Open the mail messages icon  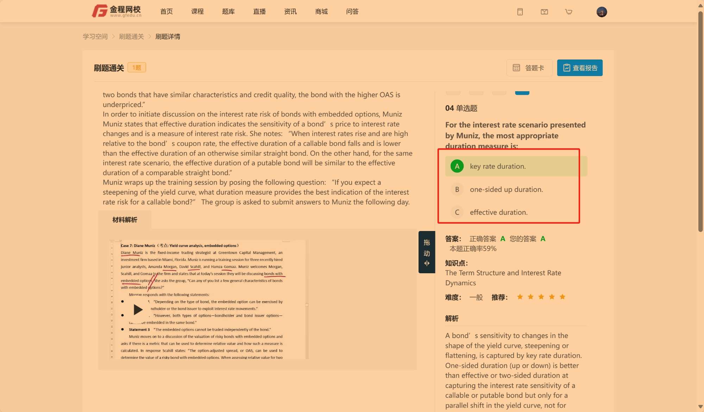(x=544, y=12)
